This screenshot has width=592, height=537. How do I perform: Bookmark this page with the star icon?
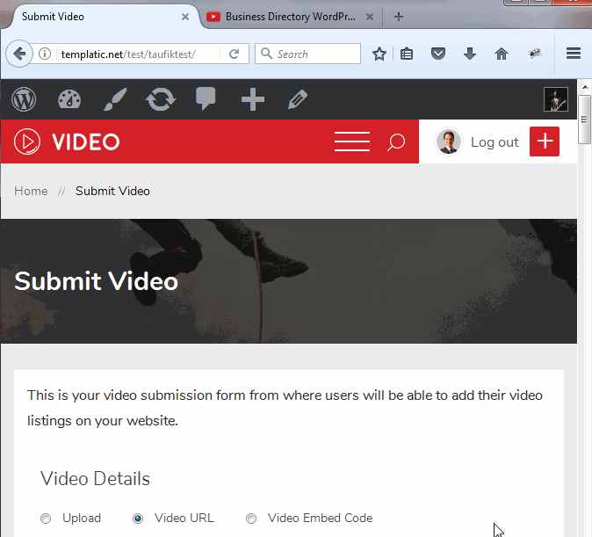[x=379, y=54]
